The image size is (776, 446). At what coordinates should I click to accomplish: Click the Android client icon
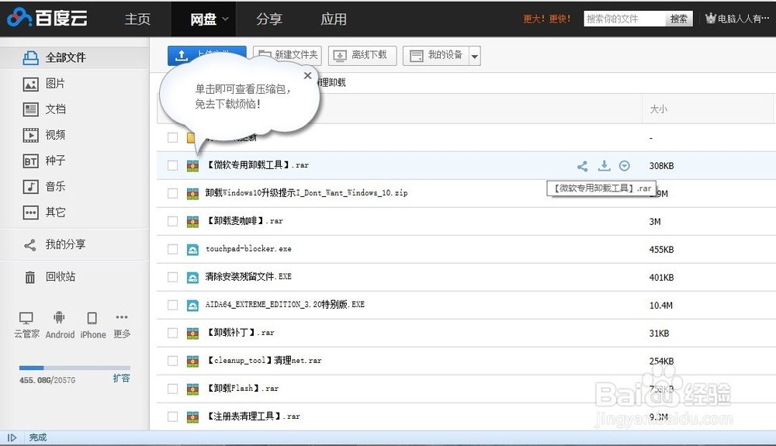60,317
